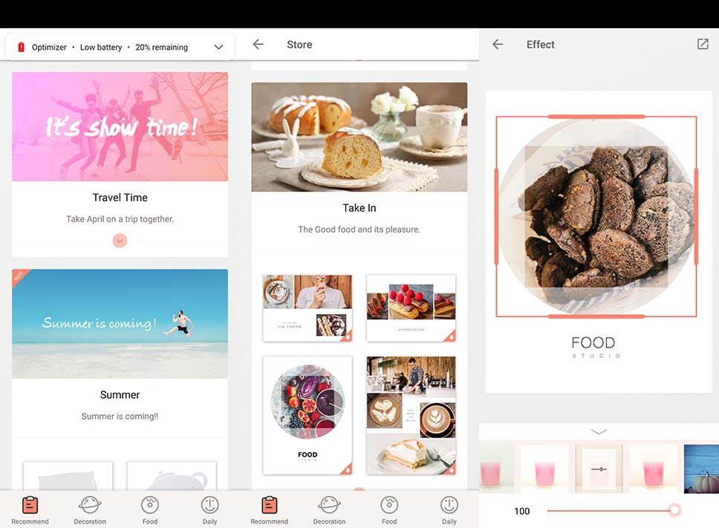Open Recommend tab in left screen
Image resolution: width=719 pixels, height=528 pixels.
click(x=30, y=510)
